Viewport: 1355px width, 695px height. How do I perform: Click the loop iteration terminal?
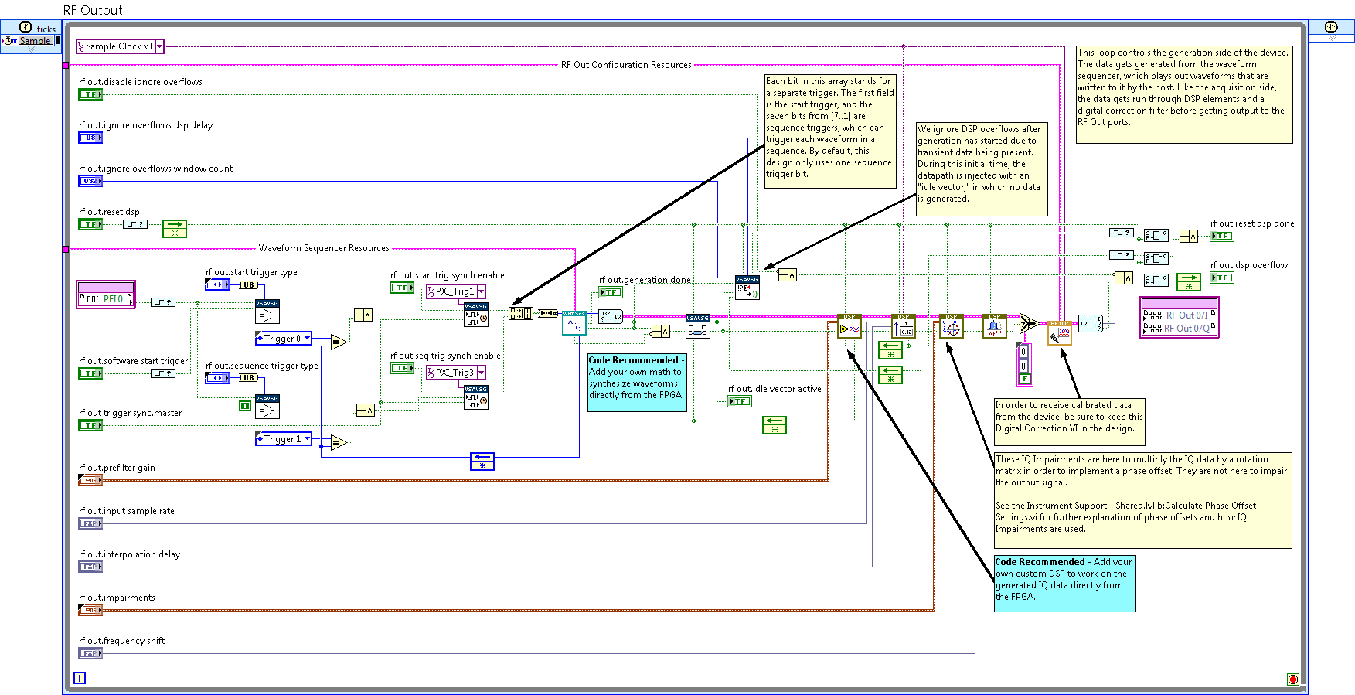tap(80, 678)
